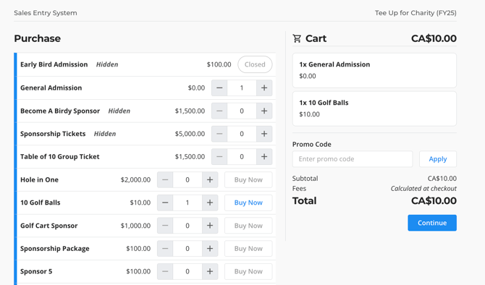This screenshot has height=285, width=485.
Task: Decrease General Admission quantity with minus
Action: (x=219, y=88)
